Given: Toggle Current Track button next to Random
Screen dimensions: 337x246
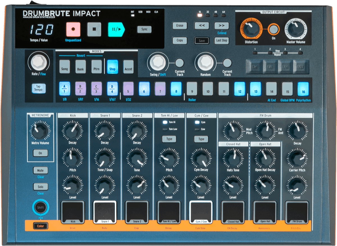Looking at the screenshot, I should [227, 63].
